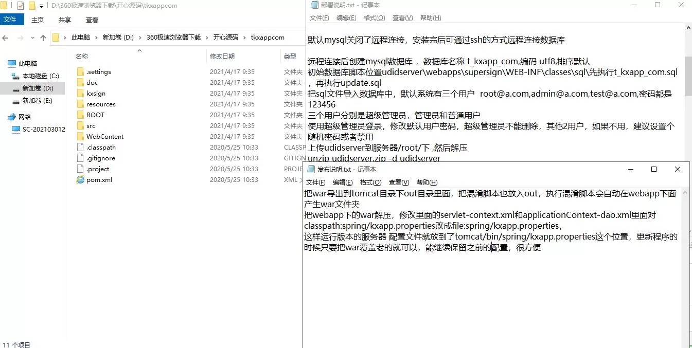Click the resources folder icon
The width and height of the screenshot is (692, 348).
click(x=80, y=104)
